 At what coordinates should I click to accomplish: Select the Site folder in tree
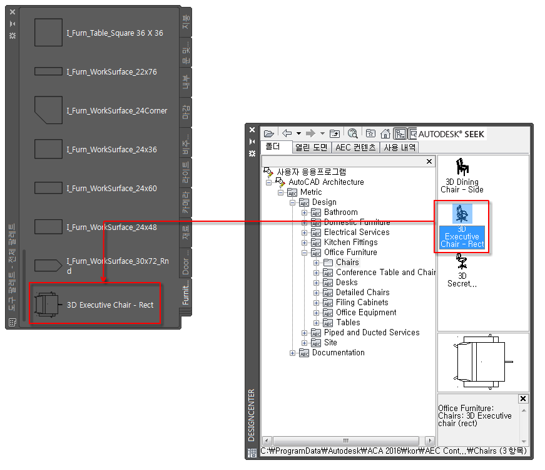324,343
